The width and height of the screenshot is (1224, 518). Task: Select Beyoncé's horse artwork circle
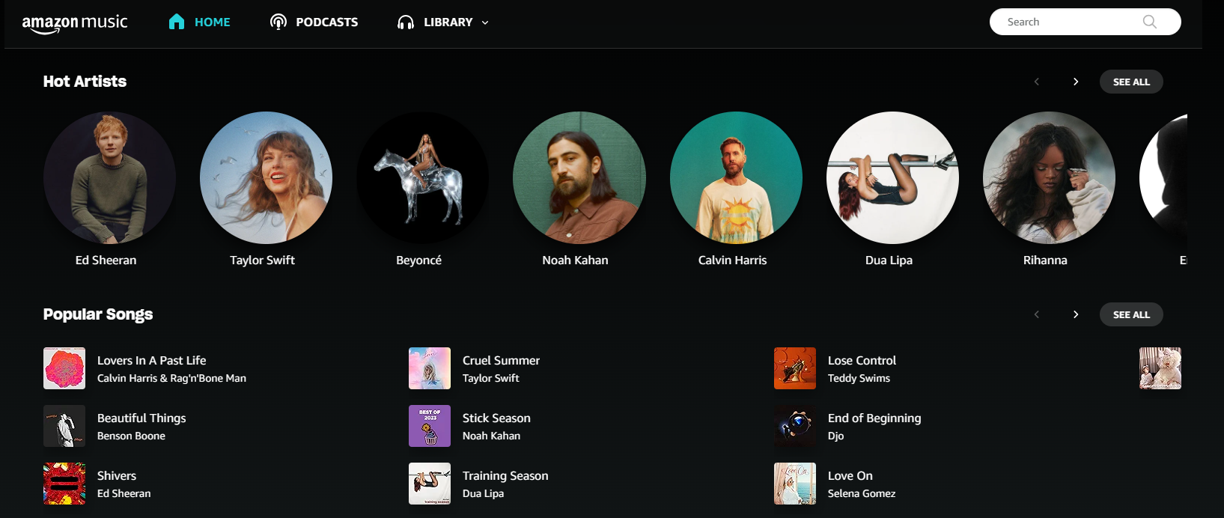point(423,177)
